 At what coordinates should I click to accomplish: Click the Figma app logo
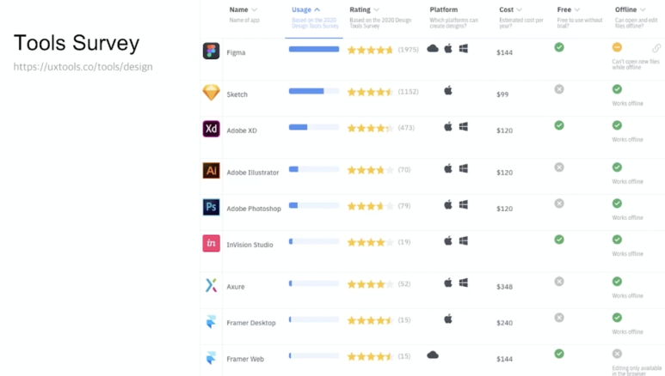[x=211, y=51]
